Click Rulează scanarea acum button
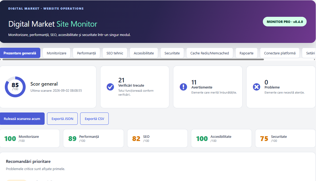This screenshot has height=181, width=316. click(22, 119)
